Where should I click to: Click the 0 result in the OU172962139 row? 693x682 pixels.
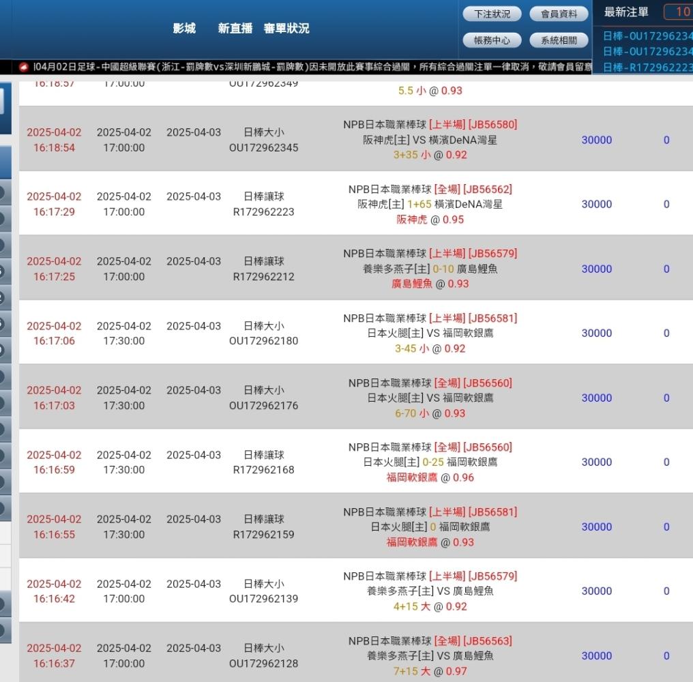[666, 591]
